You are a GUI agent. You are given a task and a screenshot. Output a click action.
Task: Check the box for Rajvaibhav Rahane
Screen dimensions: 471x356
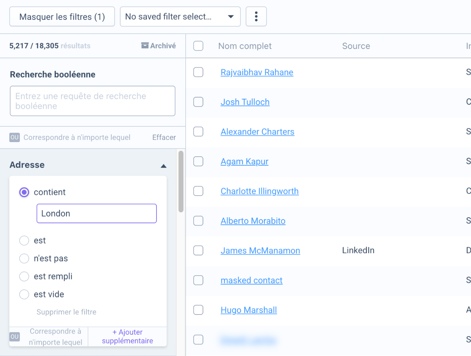[x=198, y=72]
